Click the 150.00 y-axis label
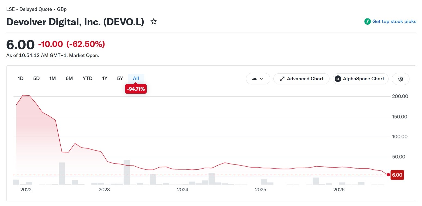This screenshot has height=206, width=422. (x=400, y=117)
